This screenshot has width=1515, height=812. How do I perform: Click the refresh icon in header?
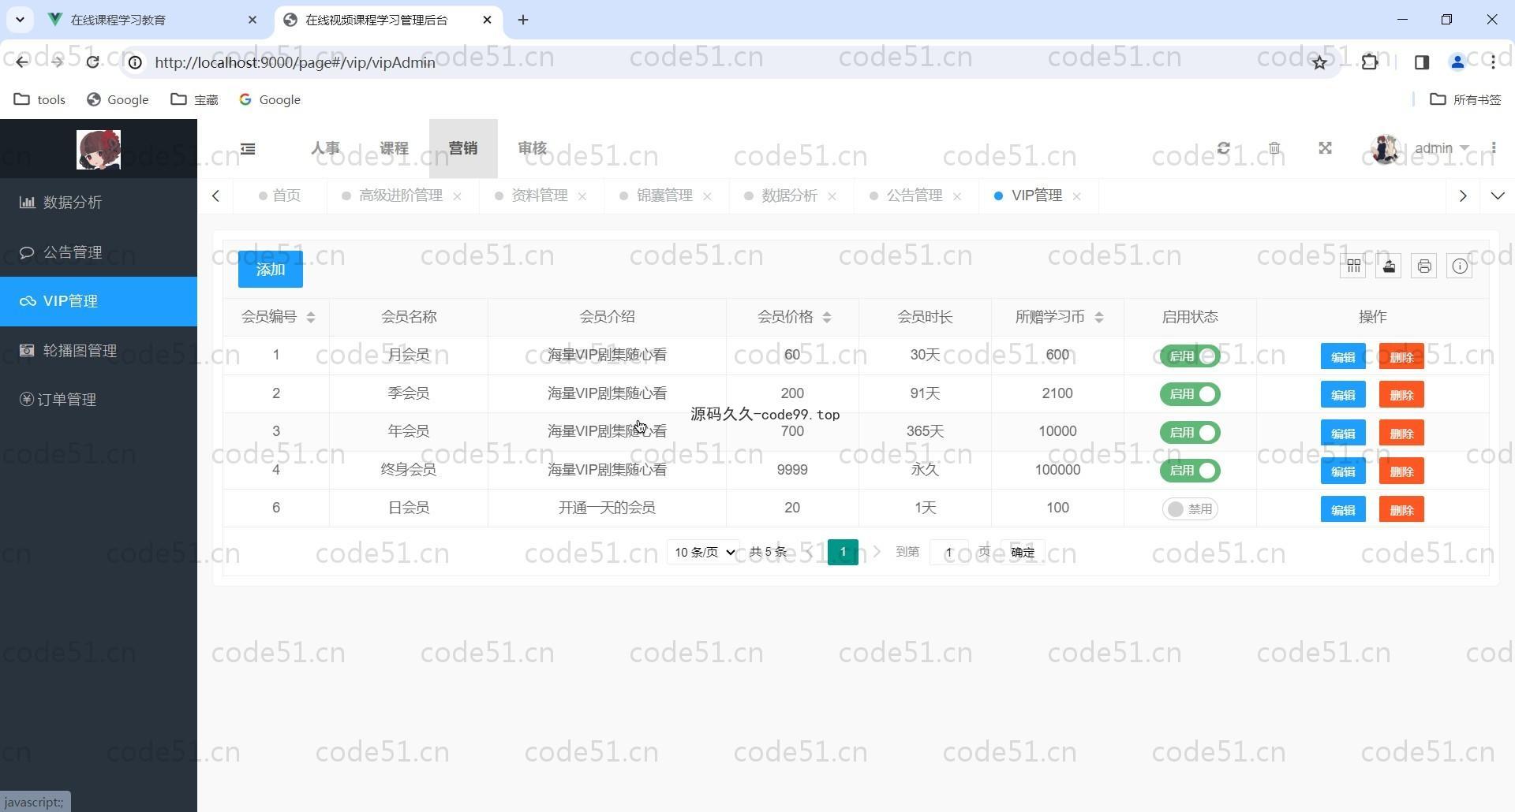1224,148
